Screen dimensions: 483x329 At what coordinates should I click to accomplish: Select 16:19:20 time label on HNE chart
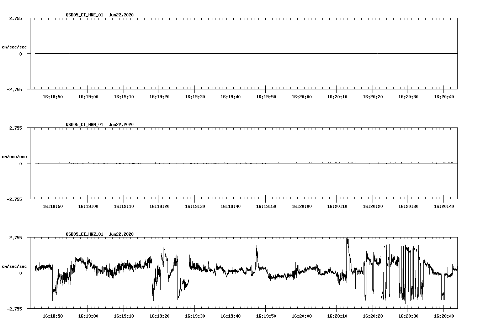159,96
